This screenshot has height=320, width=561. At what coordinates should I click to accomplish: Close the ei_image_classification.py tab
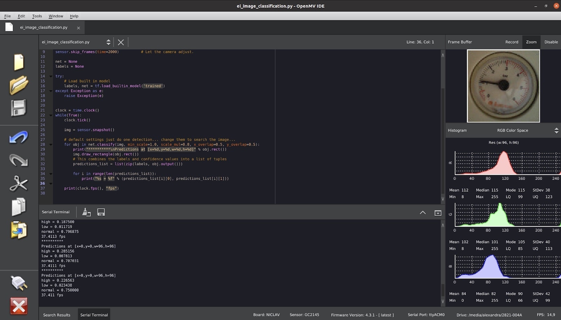[x=79, y=28]
